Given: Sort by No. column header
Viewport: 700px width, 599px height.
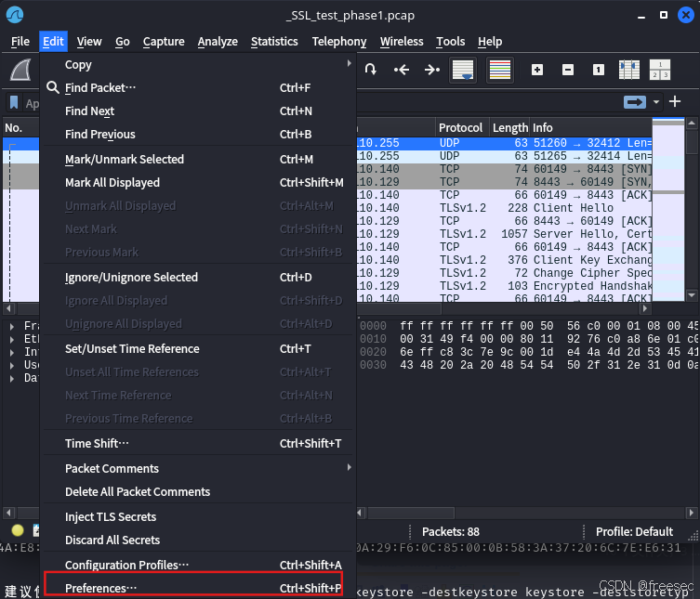Looking at the screenshot, I should (x=21, y=127).
